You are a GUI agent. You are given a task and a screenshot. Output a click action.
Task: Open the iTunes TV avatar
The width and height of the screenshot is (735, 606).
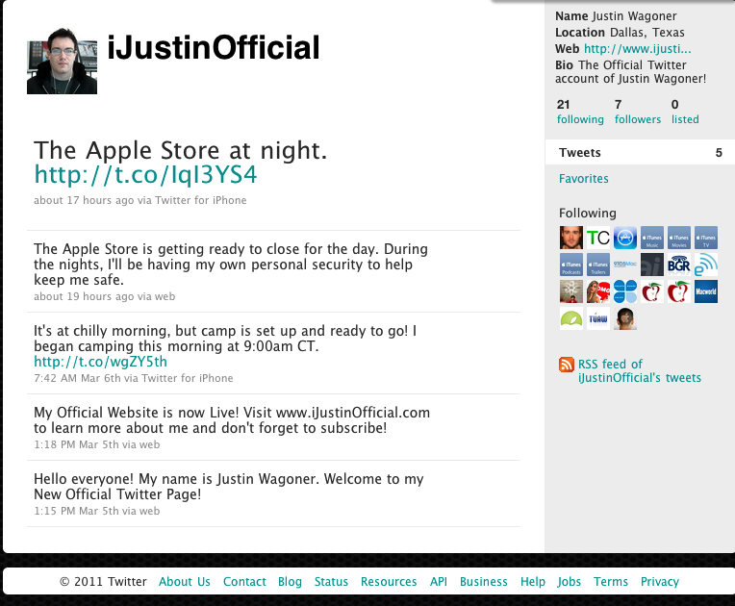706,238
